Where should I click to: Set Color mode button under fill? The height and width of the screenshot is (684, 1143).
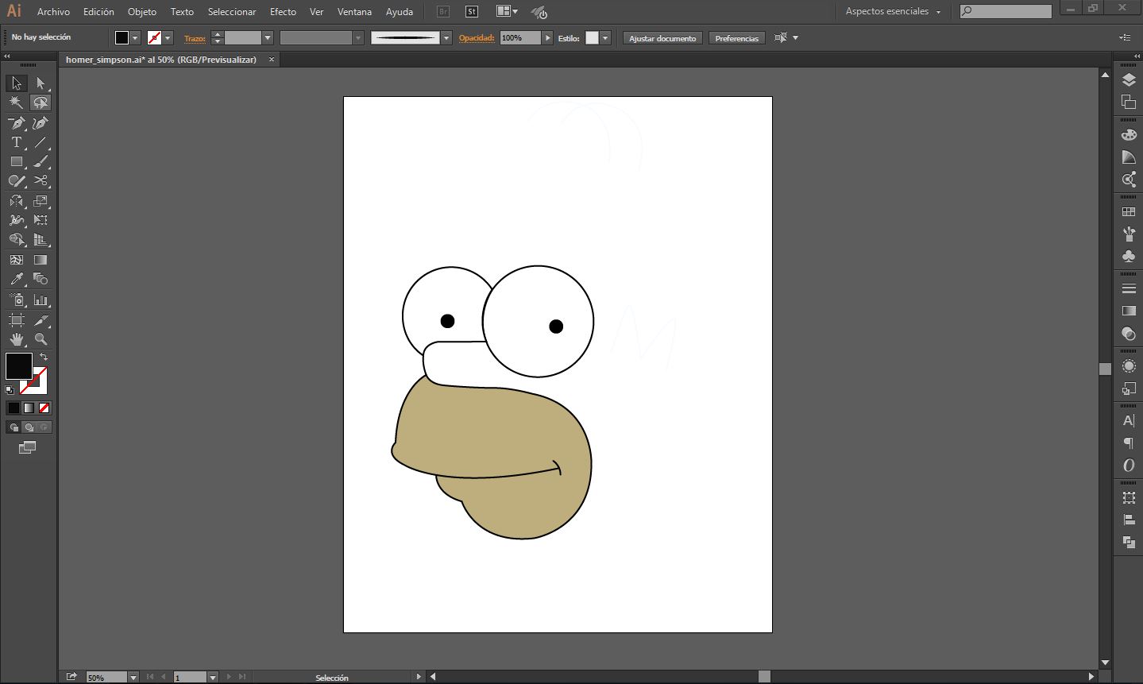(14, 408)
